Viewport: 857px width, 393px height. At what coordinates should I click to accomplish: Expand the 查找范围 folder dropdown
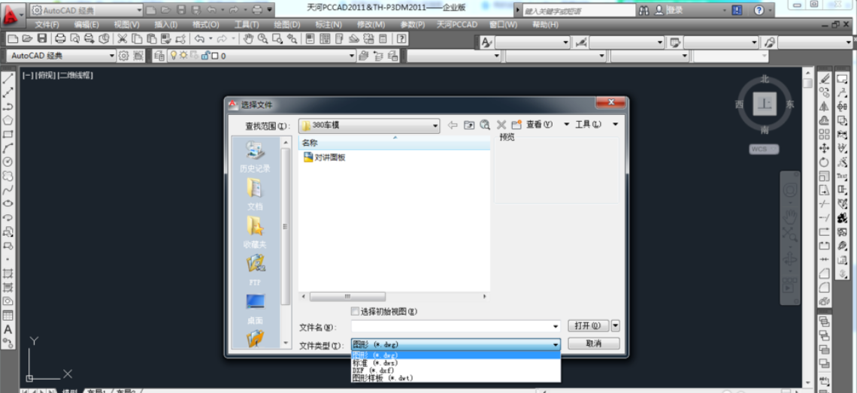click(x=435, y=125)
